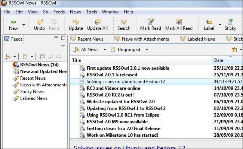
Task: Collapse all feeds in Feeds panel
Action: 42,57
